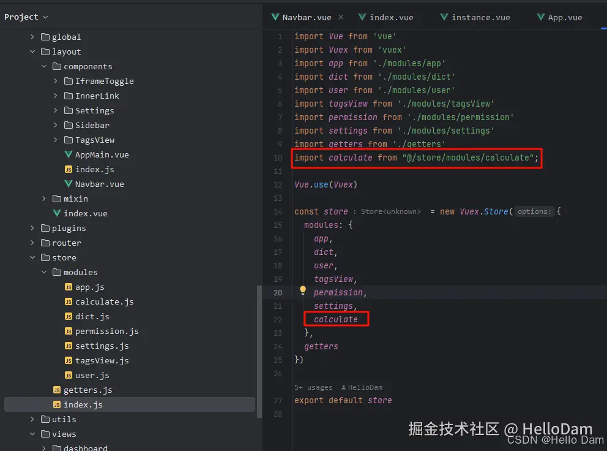Image resolution: width=607 pixels, height=451 pixels.
Task: Expand the global folder
Action: [x=32, y=37]
